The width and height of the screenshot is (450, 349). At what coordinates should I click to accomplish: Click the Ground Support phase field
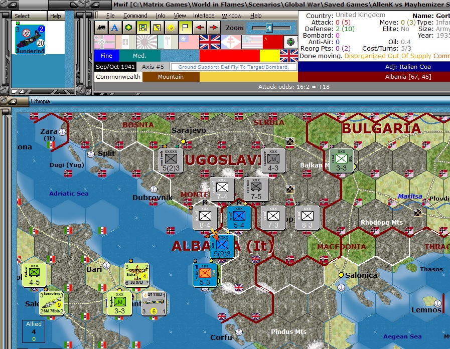click(x=234, y=67)
